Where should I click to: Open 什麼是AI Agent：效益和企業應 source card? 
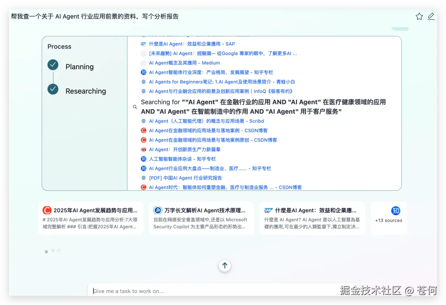point(312,218)
